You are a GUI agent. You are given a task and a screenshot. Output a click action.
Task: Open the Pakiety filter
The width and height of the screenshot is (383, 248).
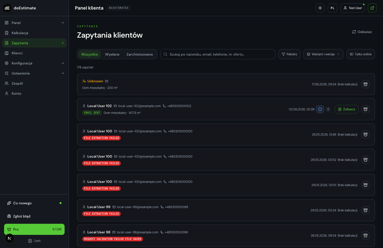pyautogui.click(x=290, y=54)
